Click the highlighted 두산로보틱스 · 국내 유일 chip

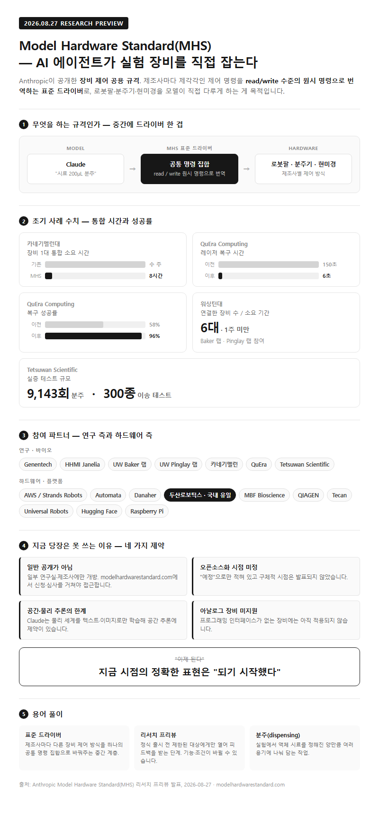pos(200,495)
